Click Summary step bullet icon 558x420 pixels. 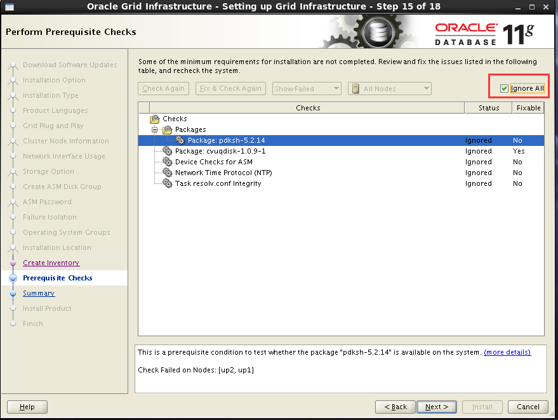(13, 294)
